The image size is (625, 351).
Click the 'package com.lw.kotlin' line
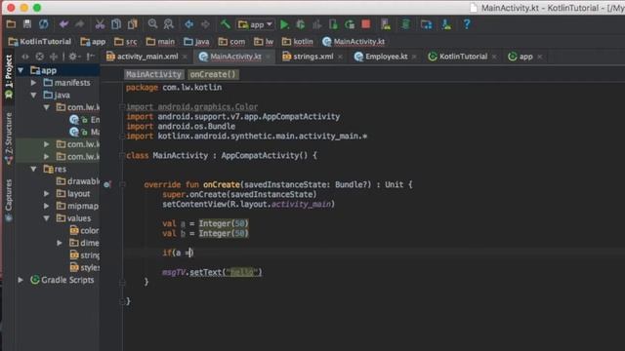click(174, 88)
